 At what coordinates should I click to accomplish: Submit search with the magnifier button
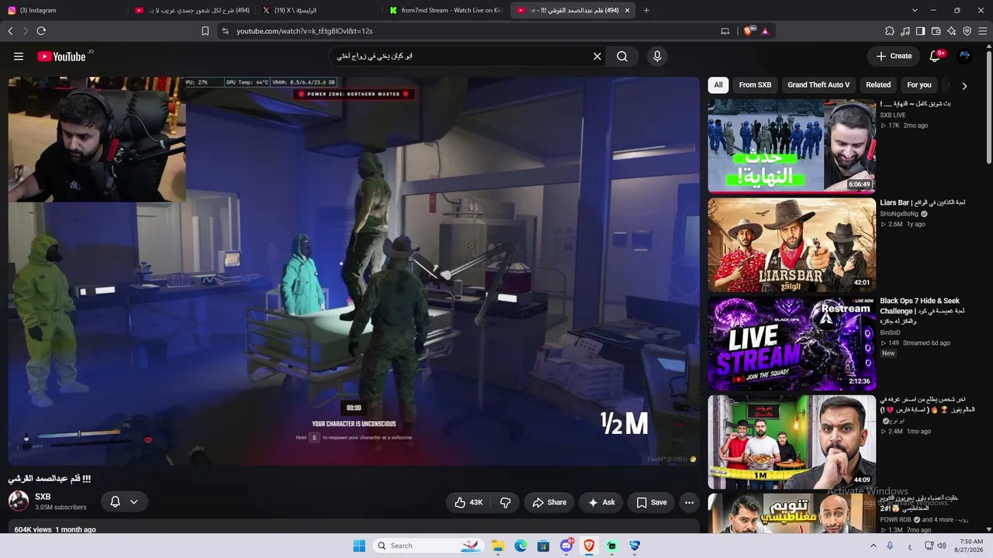622,56
